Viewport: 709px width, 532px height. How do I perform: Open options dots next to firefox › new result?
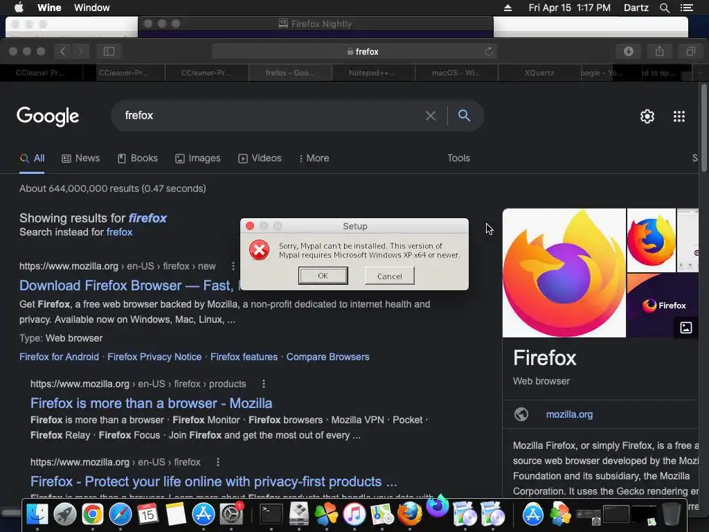click(233, 266)
